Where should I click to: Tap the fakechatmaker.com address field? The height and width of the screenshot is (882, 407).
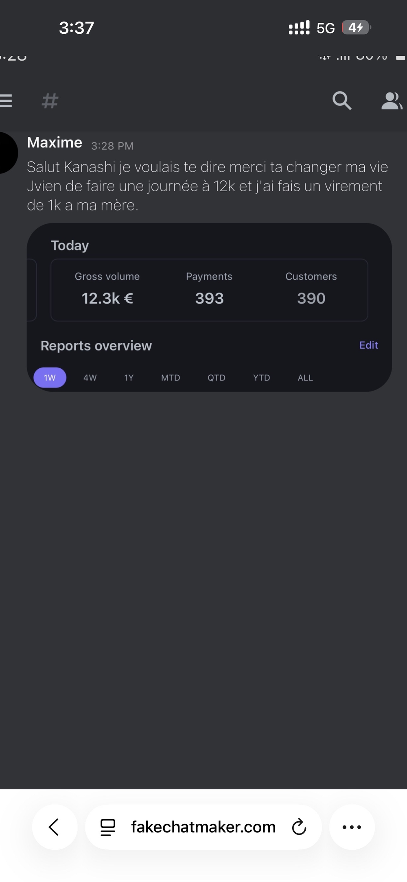(x=203, y=827)
